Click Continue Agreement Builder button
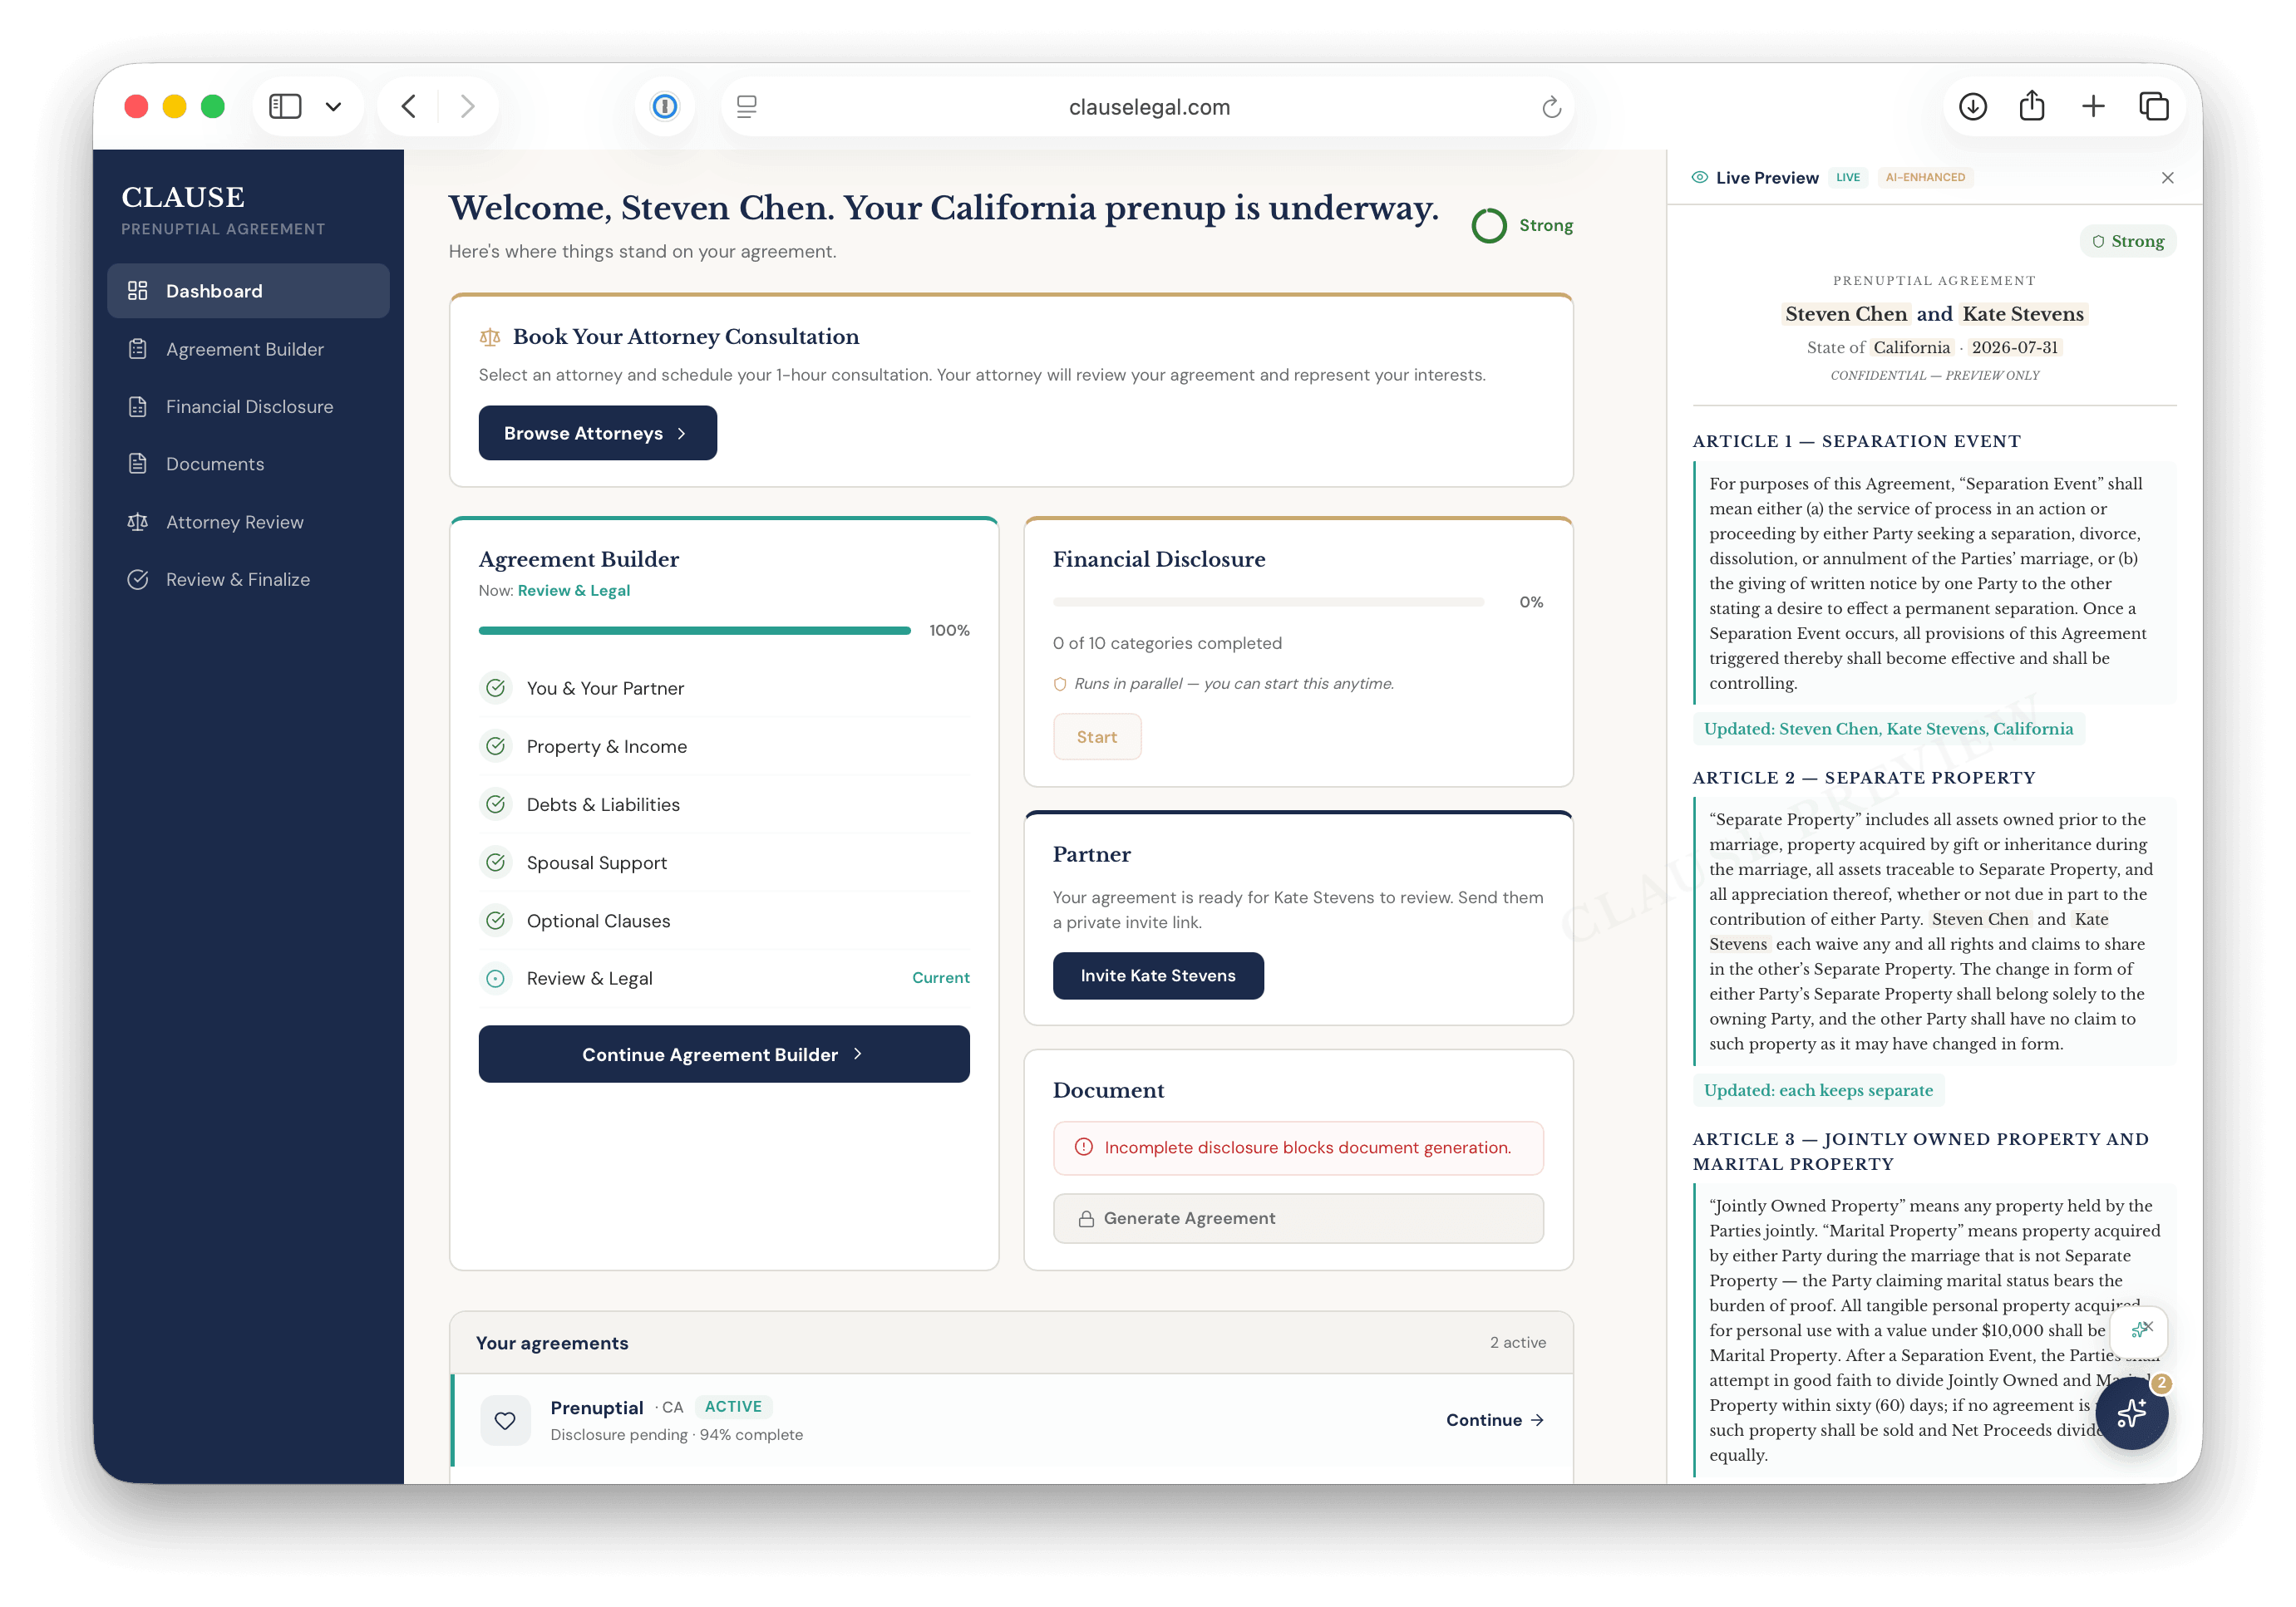This screenshot has height=1607, width=2296. pos(724,1054)
